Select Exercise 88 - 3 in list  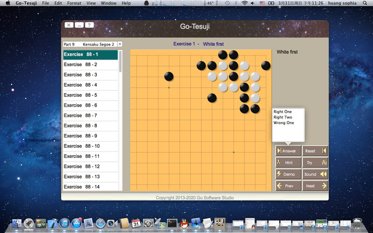90,75
